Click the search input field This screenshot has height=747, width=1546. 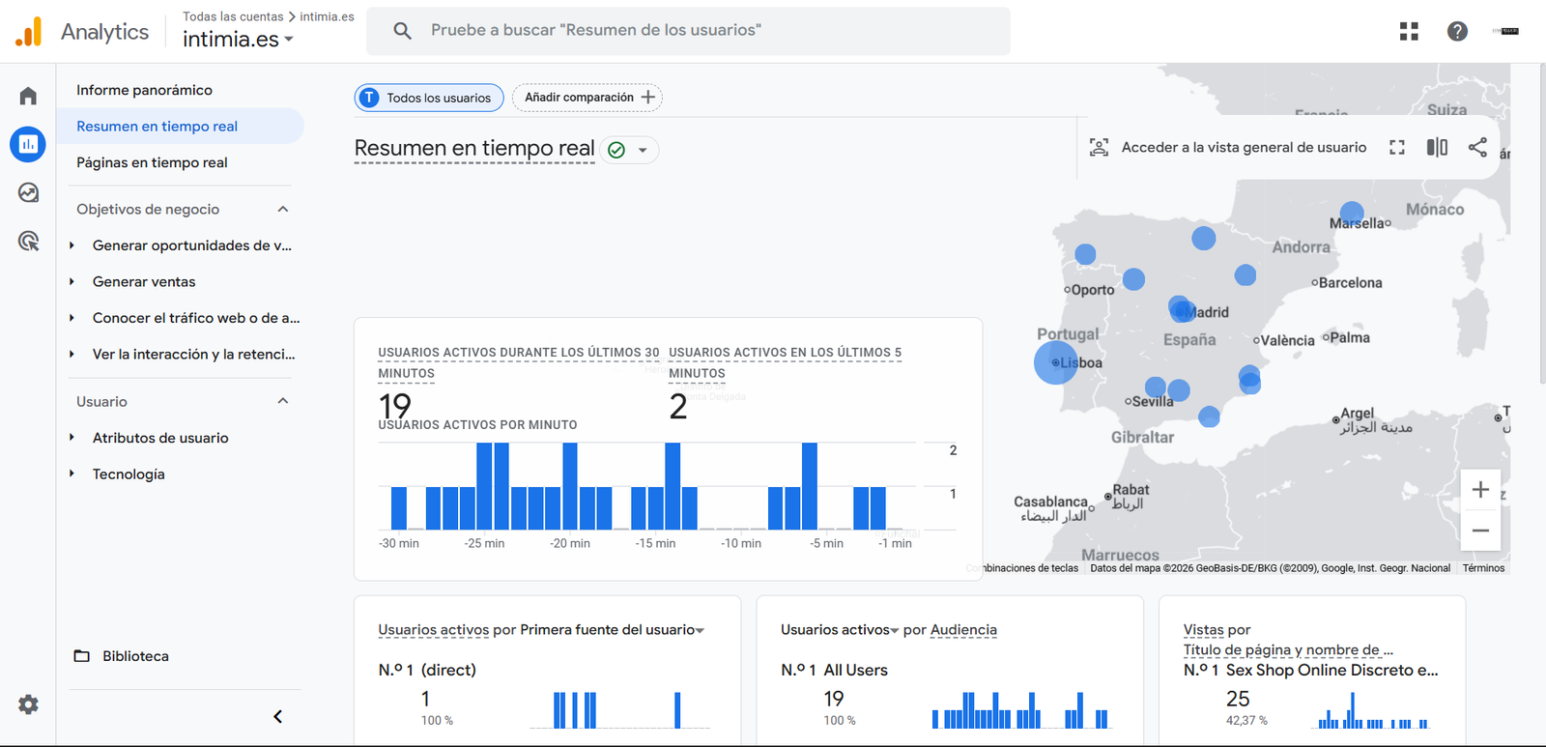point(688,31)
